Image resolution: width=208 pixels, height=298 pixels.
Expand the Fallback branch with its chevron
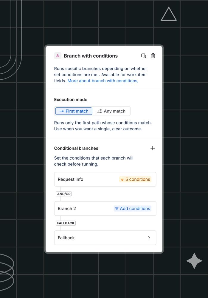tap(149, 238)
